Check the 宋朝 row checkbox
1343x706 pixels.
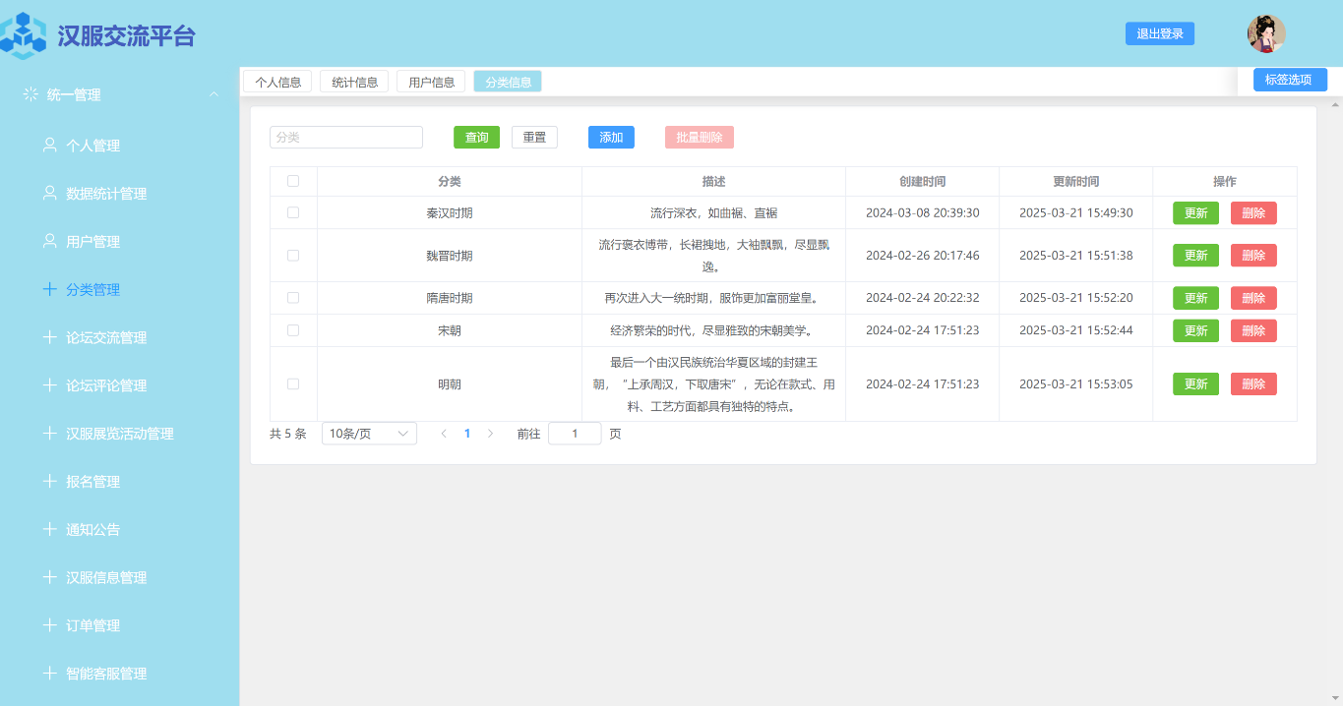coord(293,330)
